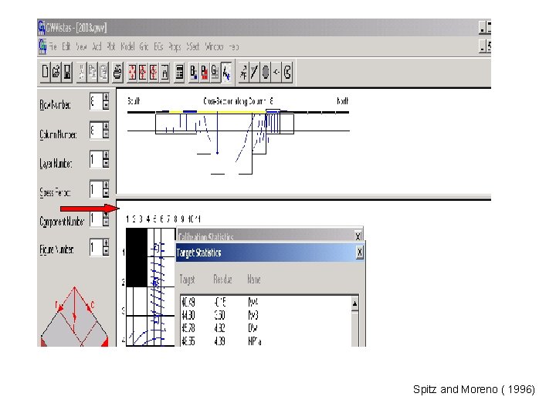The width and height of the screenshot is (556, 417).
Task: Decrease the Row Number with minus stepper
Action: coord(106,105)
